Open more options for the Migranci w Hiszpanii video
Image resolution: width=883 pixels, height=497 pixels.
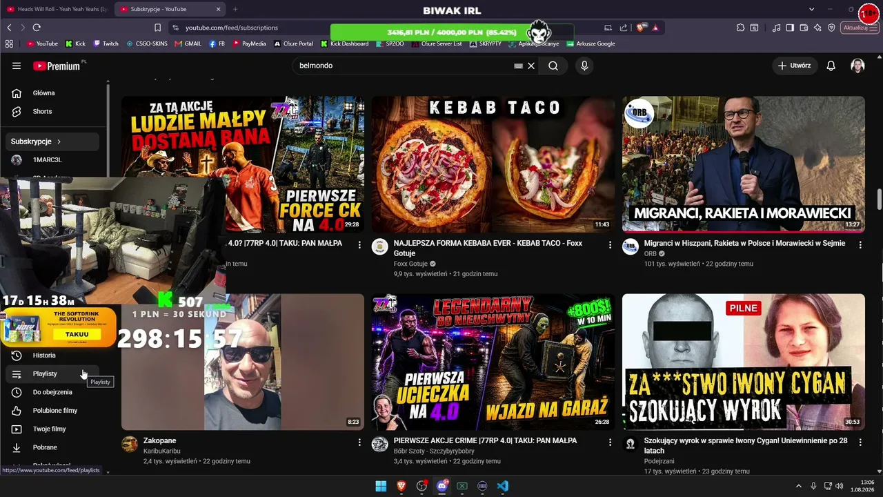[860, 244]
